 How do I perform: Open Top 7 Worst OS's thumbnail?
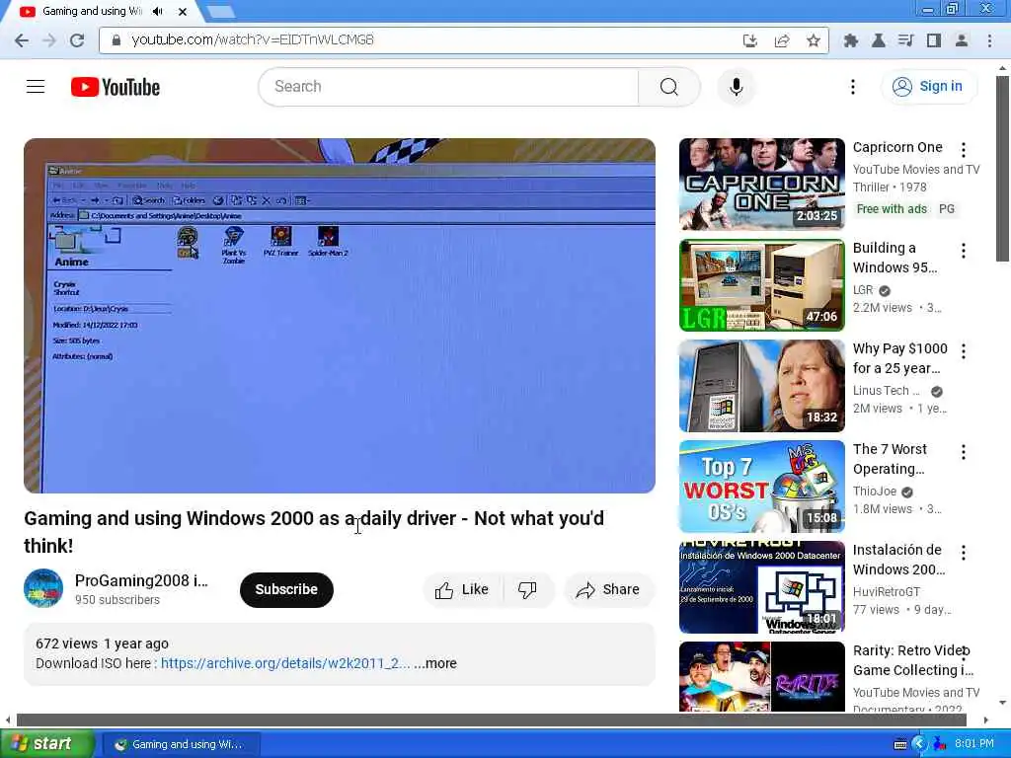click(761, 486)
